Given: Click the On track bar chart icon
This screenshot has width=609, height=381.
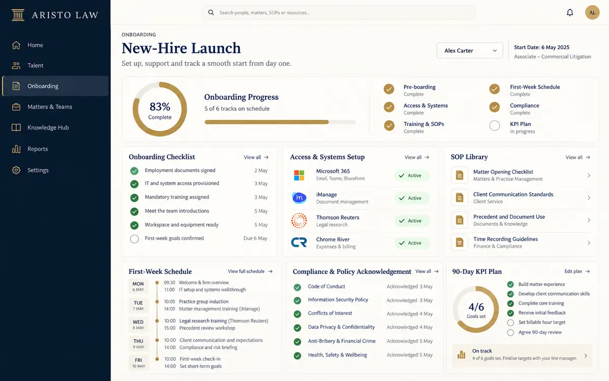Looking at the screenshot, I should click(461, 355).
